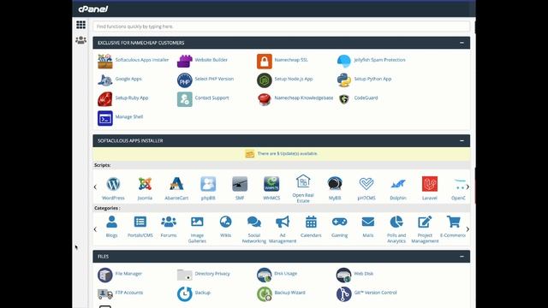Select the AbanteCart script

[176, 188]
